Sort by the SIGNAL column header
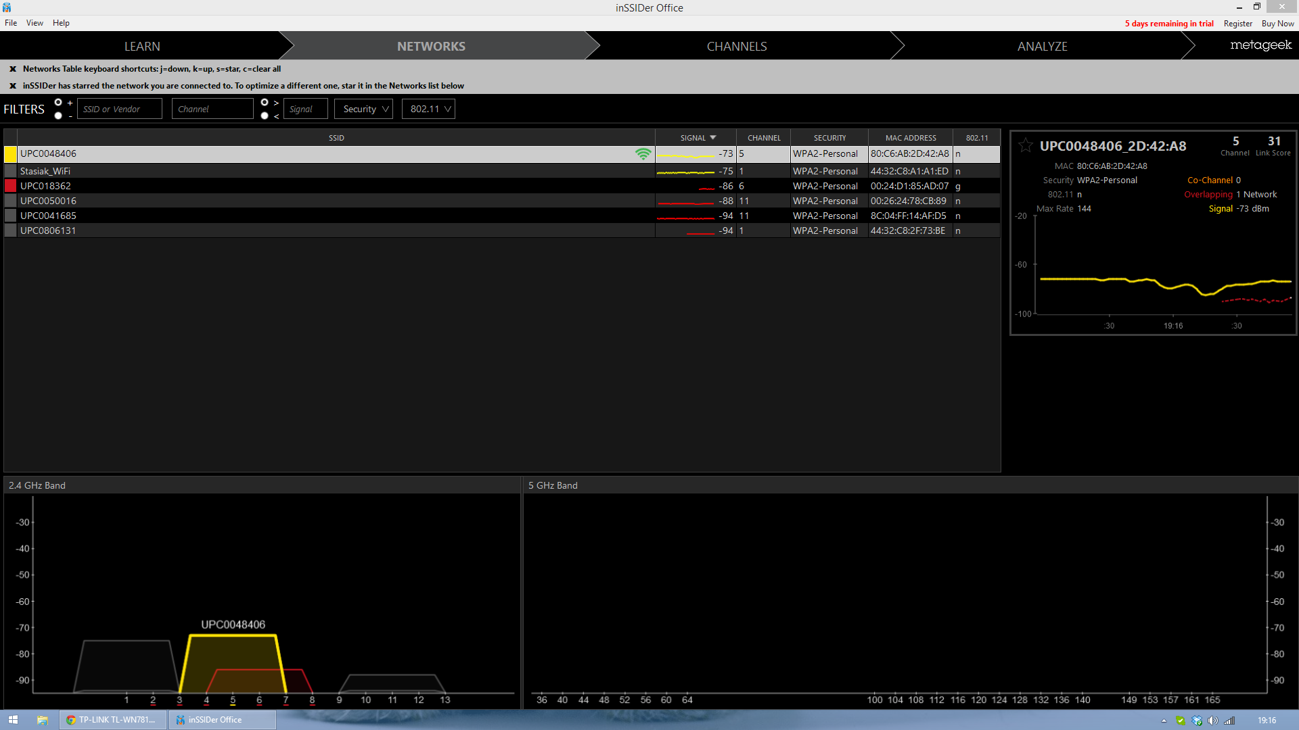The height and width of the screenshot is (730, 1299). click(x=696, y=138)
